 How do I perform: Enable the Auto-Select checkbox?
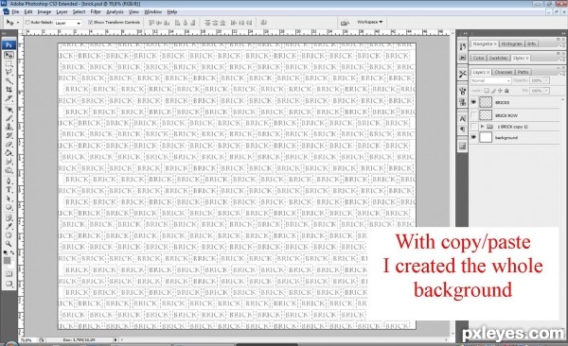point(27,23)
